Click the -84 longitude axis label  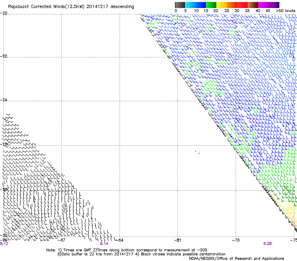(x=119, y=240)
